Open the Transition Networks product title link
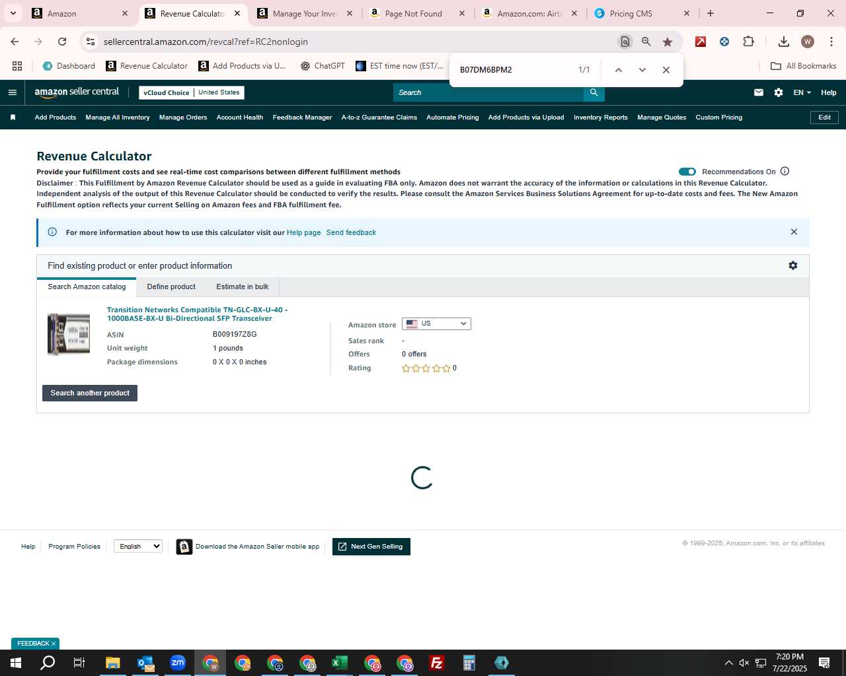 (197, 314)
